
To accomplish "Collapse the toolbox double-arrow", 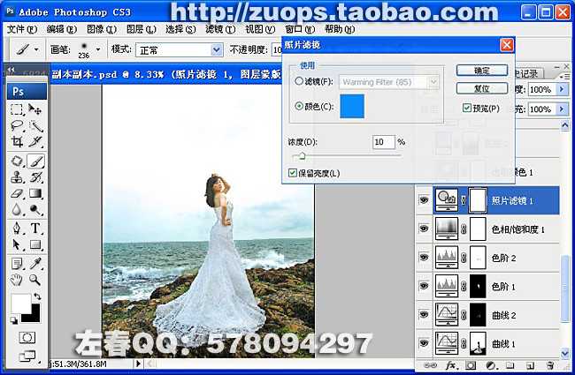I will (x=11, y=69).
